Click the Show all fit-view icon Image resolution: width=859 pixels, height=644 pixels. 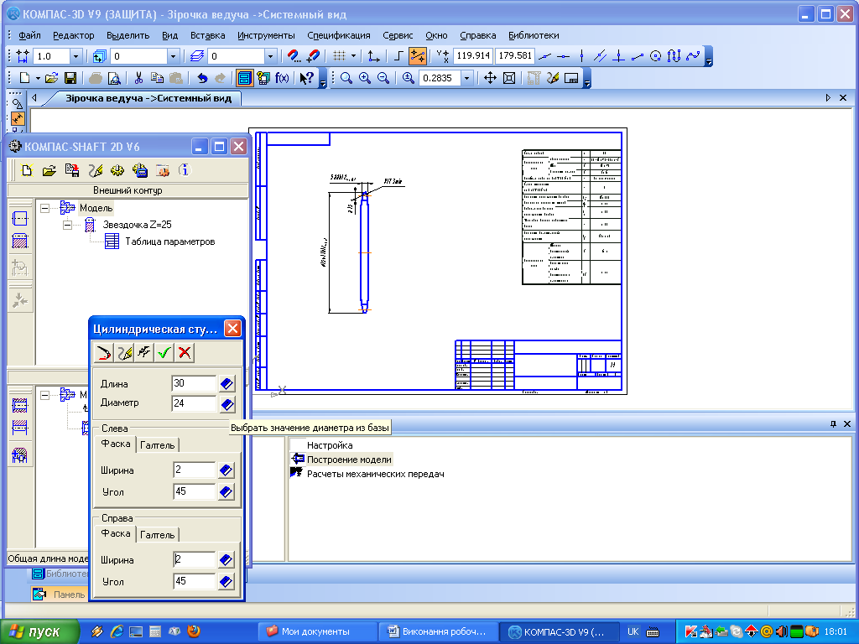[509, 78]
